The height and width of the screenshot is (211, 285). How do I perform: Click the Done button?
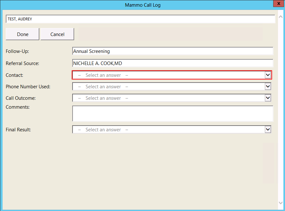pyautogui.click(x=22, y=34)
